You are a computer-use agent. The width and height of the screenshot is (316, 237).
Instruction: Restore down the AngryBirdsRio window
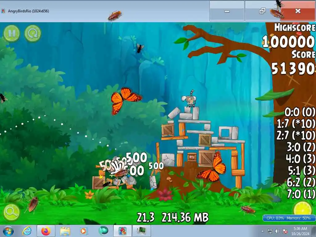click(262, 11)
